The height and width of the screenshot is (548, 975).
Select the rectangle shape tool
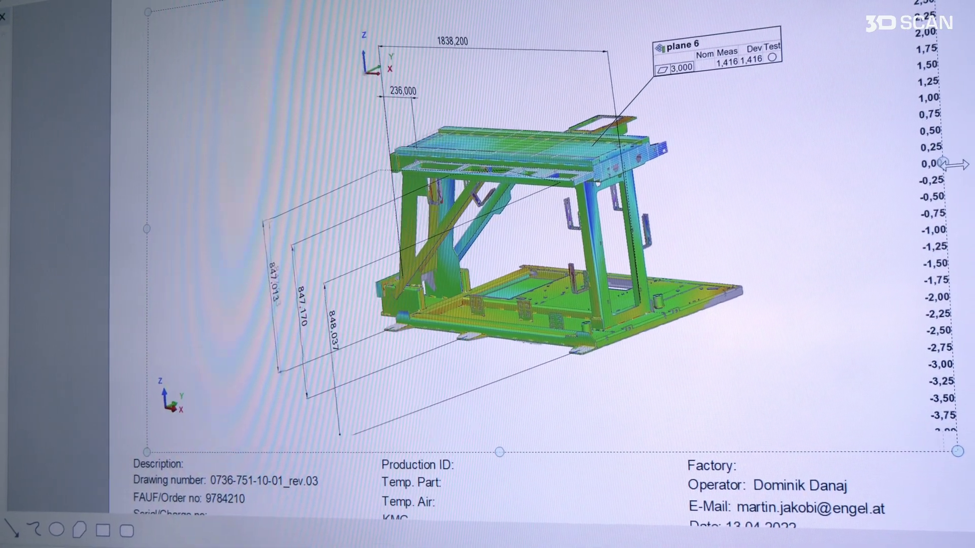click(x=103, y=530)
